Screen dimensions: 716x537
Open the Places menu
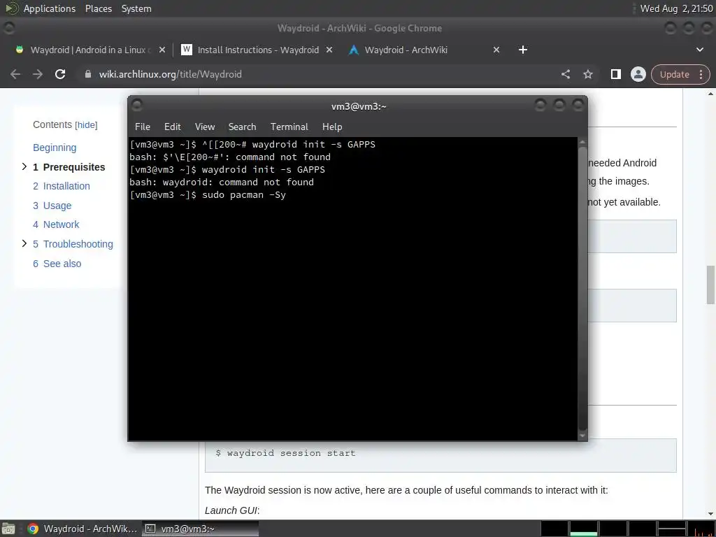98,8
